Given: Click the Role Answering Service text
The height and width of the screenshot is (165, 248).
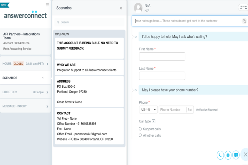Looking at the screenshot, I should (17, 49).
